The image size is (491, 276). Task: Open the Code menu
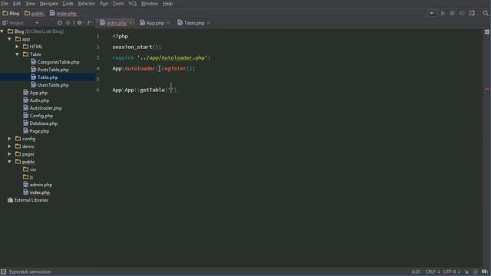[68, 3]
